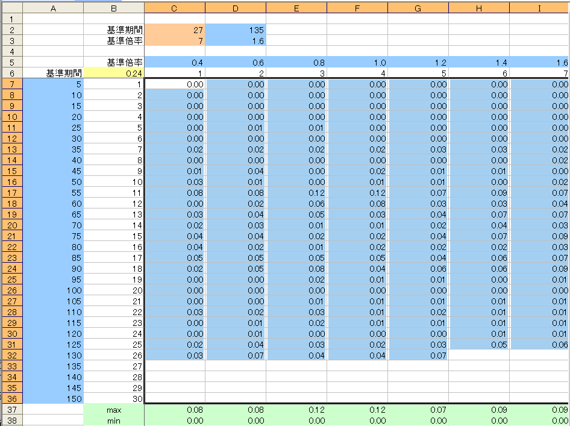Click cell F17 showing 0.12

coord(357,193)
